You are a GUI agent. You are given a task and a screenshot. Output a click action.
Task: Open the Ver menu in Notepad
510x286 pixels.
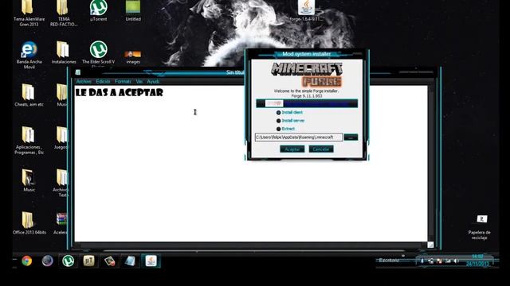tap(139, 81)
